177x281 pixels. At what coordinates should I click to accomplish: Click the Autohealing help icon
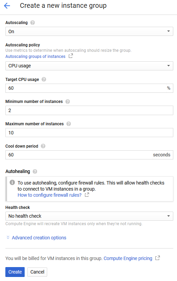(35, 172)
